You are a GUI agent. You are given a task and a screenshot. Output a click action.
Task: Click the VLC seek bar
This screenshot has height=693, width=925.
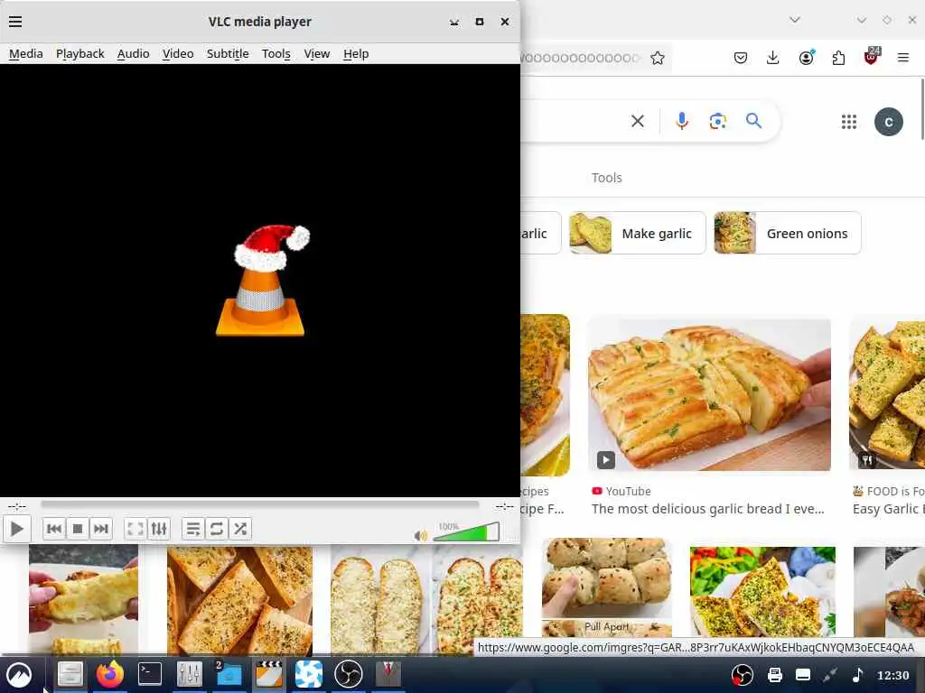tap(259, 505)
